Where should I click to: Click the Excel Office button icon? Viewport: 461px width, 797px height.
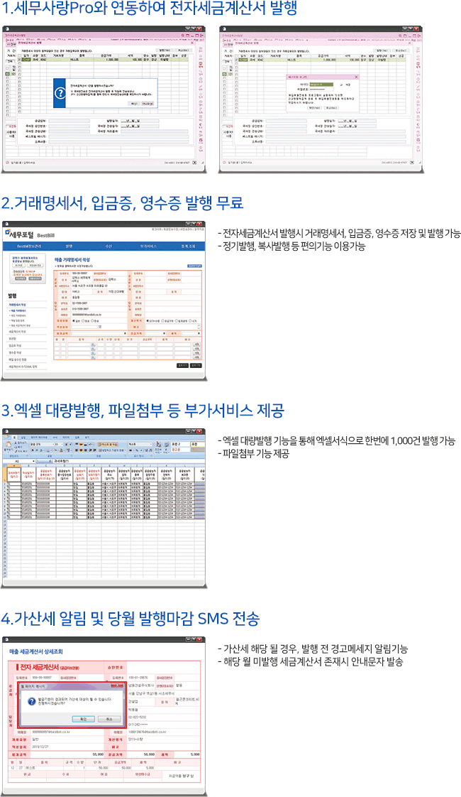(x=8, y=438)
